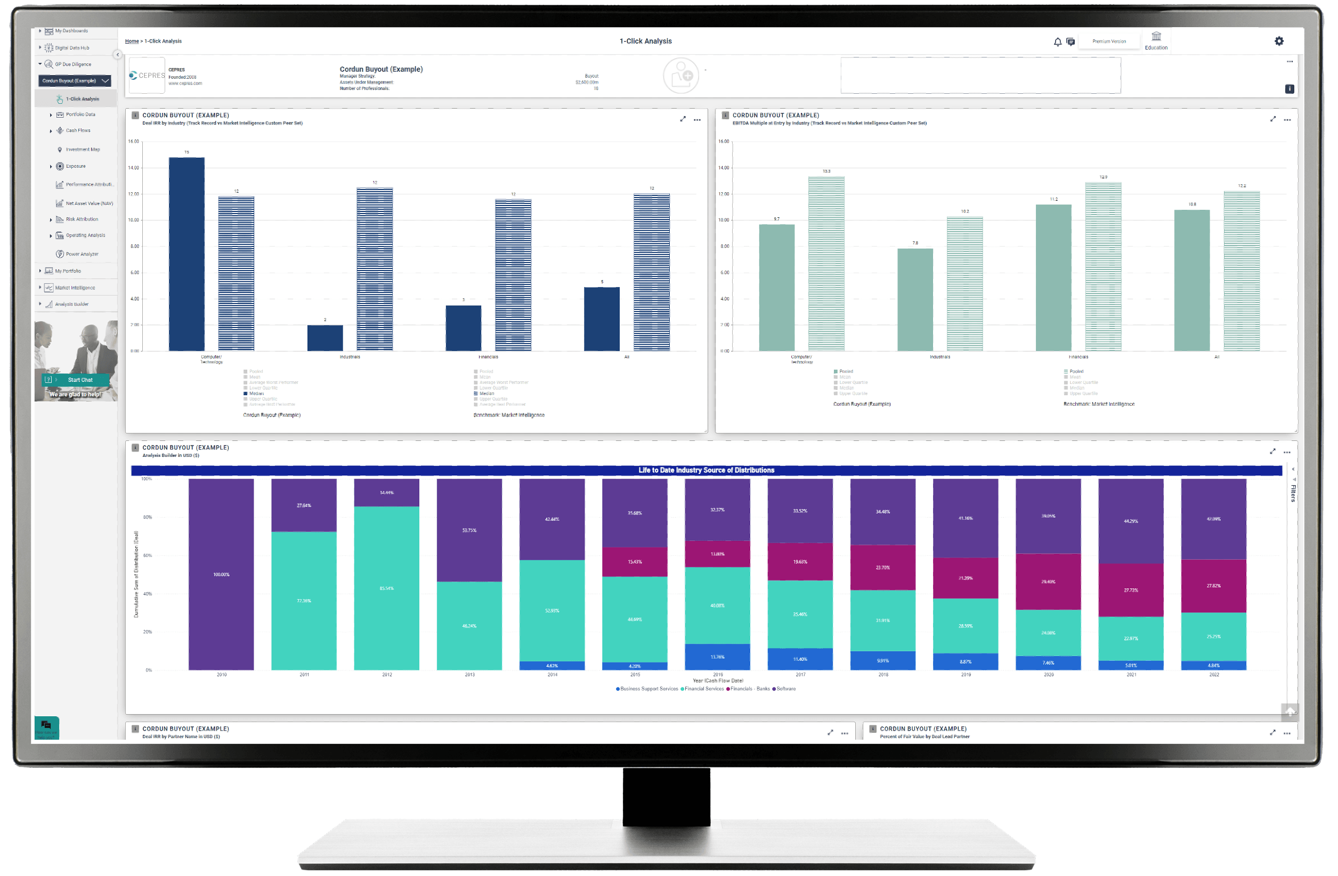The image size is (1338, 876).
Task: Click info icon of Percent of Fair Value panel
Action: pyautogui.click(x=872, y=729)
